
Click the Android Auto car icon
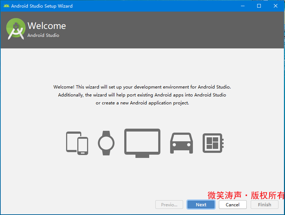(x=181, y=143)
